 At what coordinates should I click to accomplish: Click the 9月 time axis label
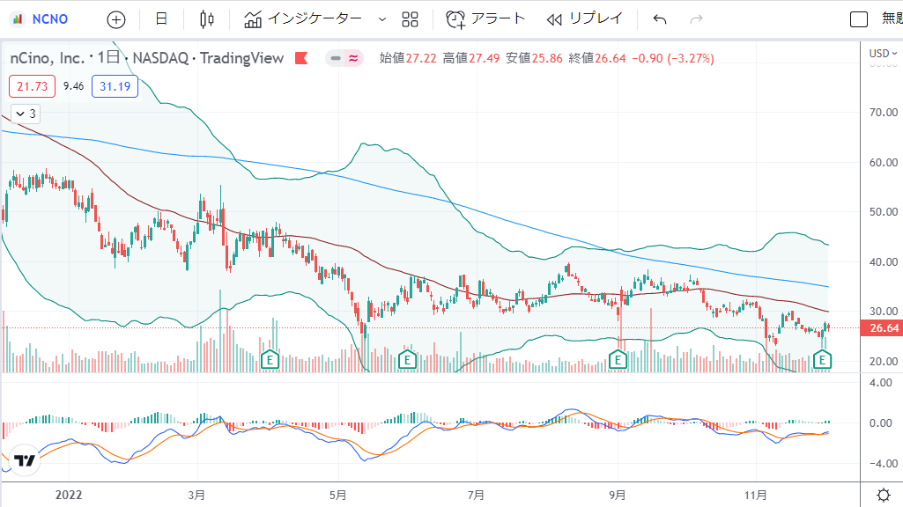[x=618, y=495]
